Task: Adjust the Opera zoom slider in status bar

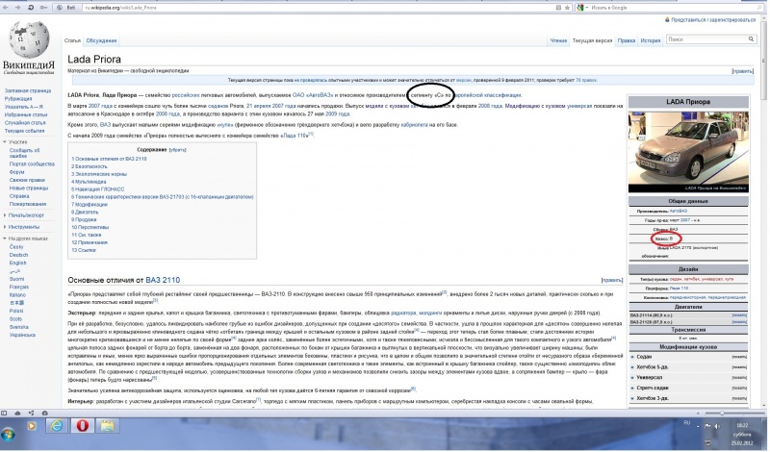Action: [722, 414]
